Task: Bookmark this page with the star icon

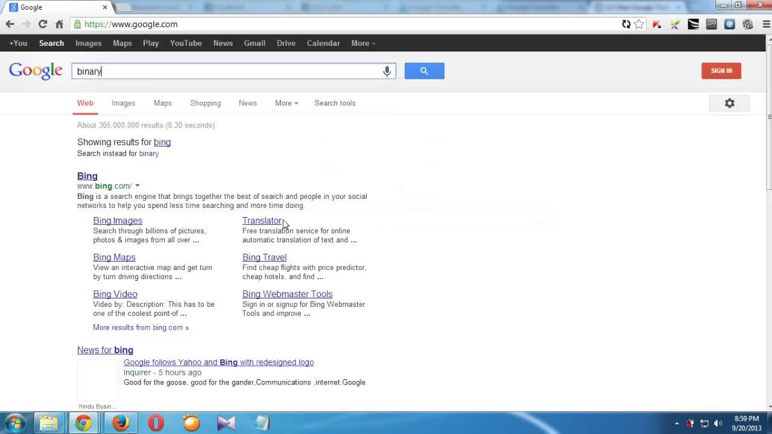Action: pyautogui.click(x=639, y=24)
